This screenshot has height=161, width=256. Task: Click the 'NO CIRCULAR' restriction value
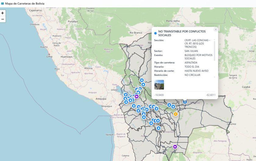[x=192, y=75]
